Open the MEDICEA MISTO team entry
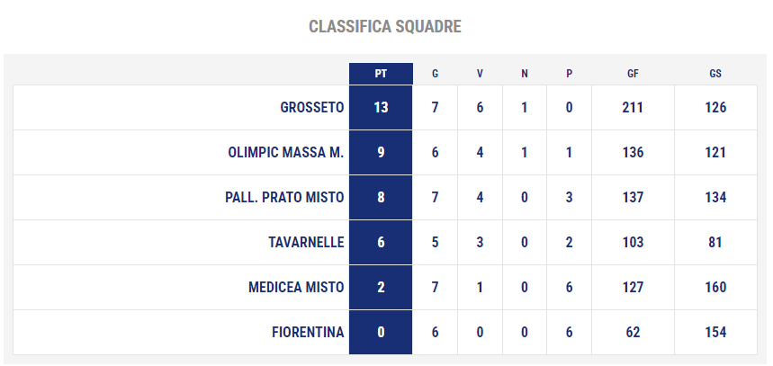The image size is (773, 366). 296,287
